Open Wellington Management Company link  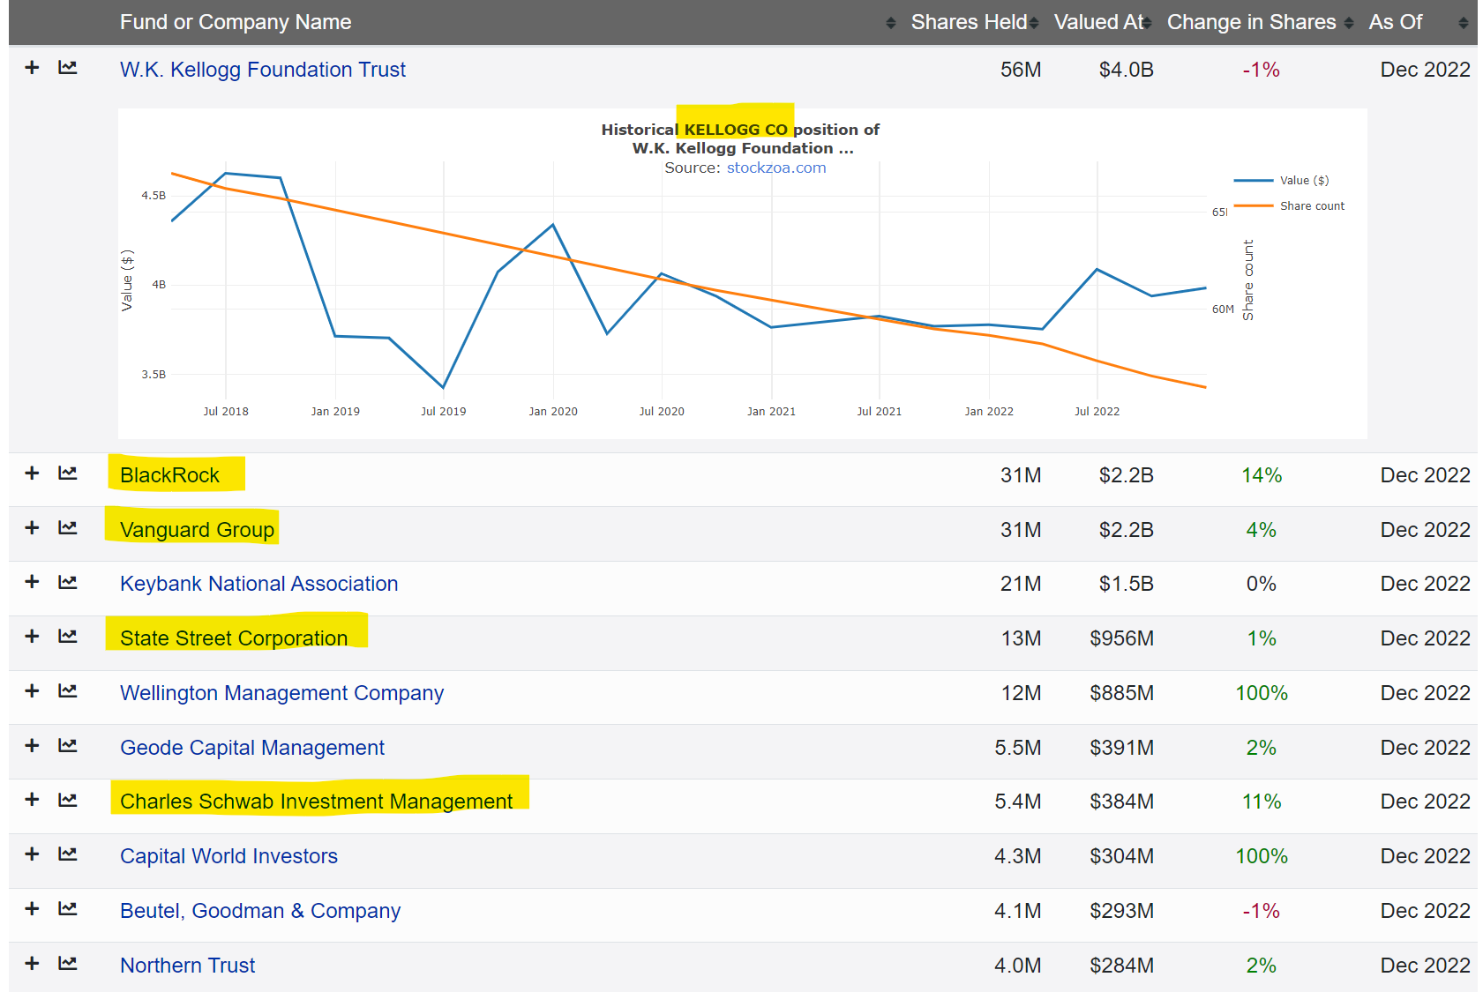[281, 693]
